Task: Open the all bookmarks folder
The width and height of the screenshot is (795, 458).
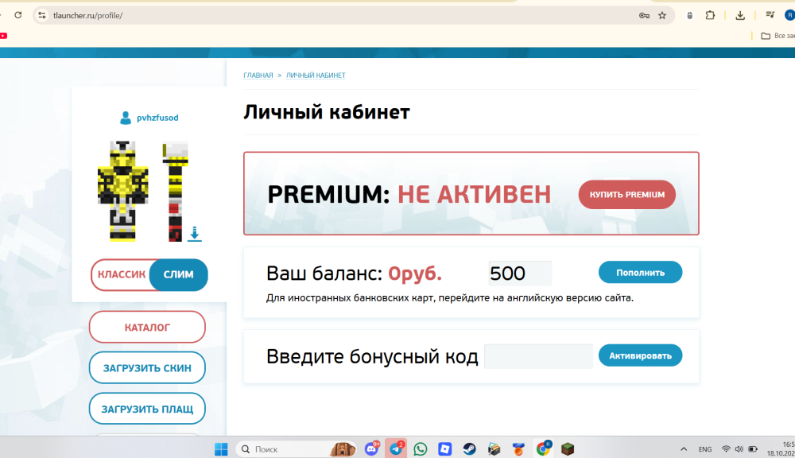Action: tap(778, 36)
